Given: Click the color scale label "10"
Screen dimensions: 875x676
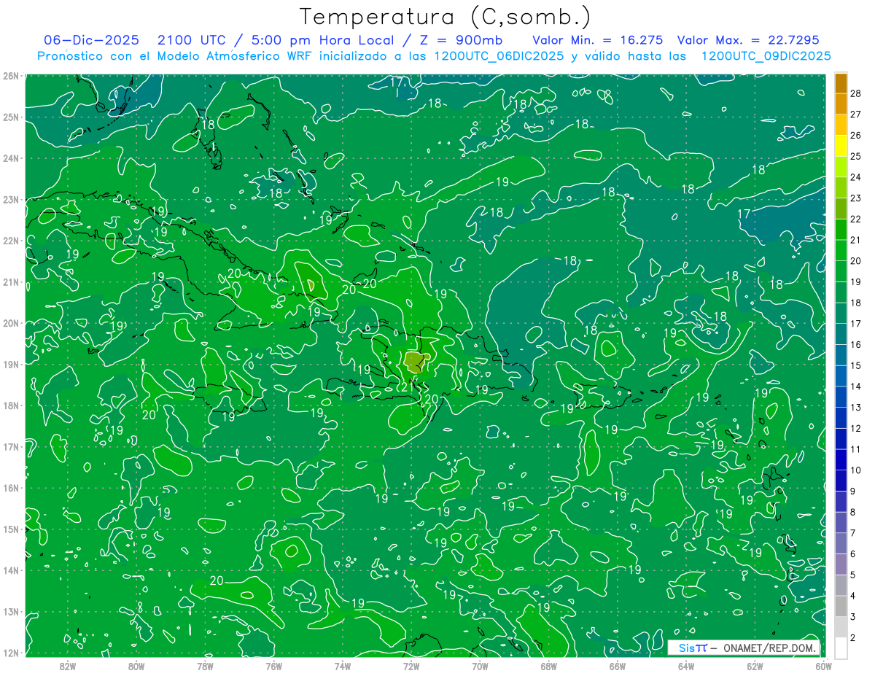Looking at the screenshot, I should [x=856, y=470].
